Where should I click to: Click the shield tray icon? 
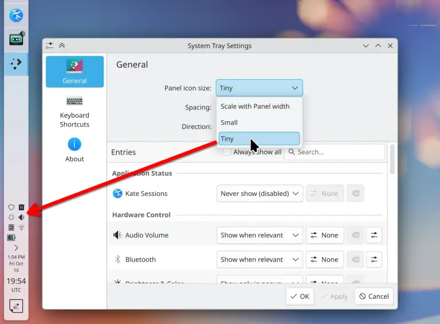[x=11, y=207]
